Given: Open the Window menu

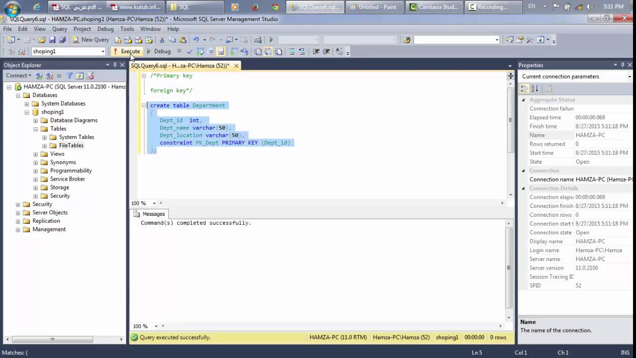Looking at the screenshot, I should tap(150, 29).
